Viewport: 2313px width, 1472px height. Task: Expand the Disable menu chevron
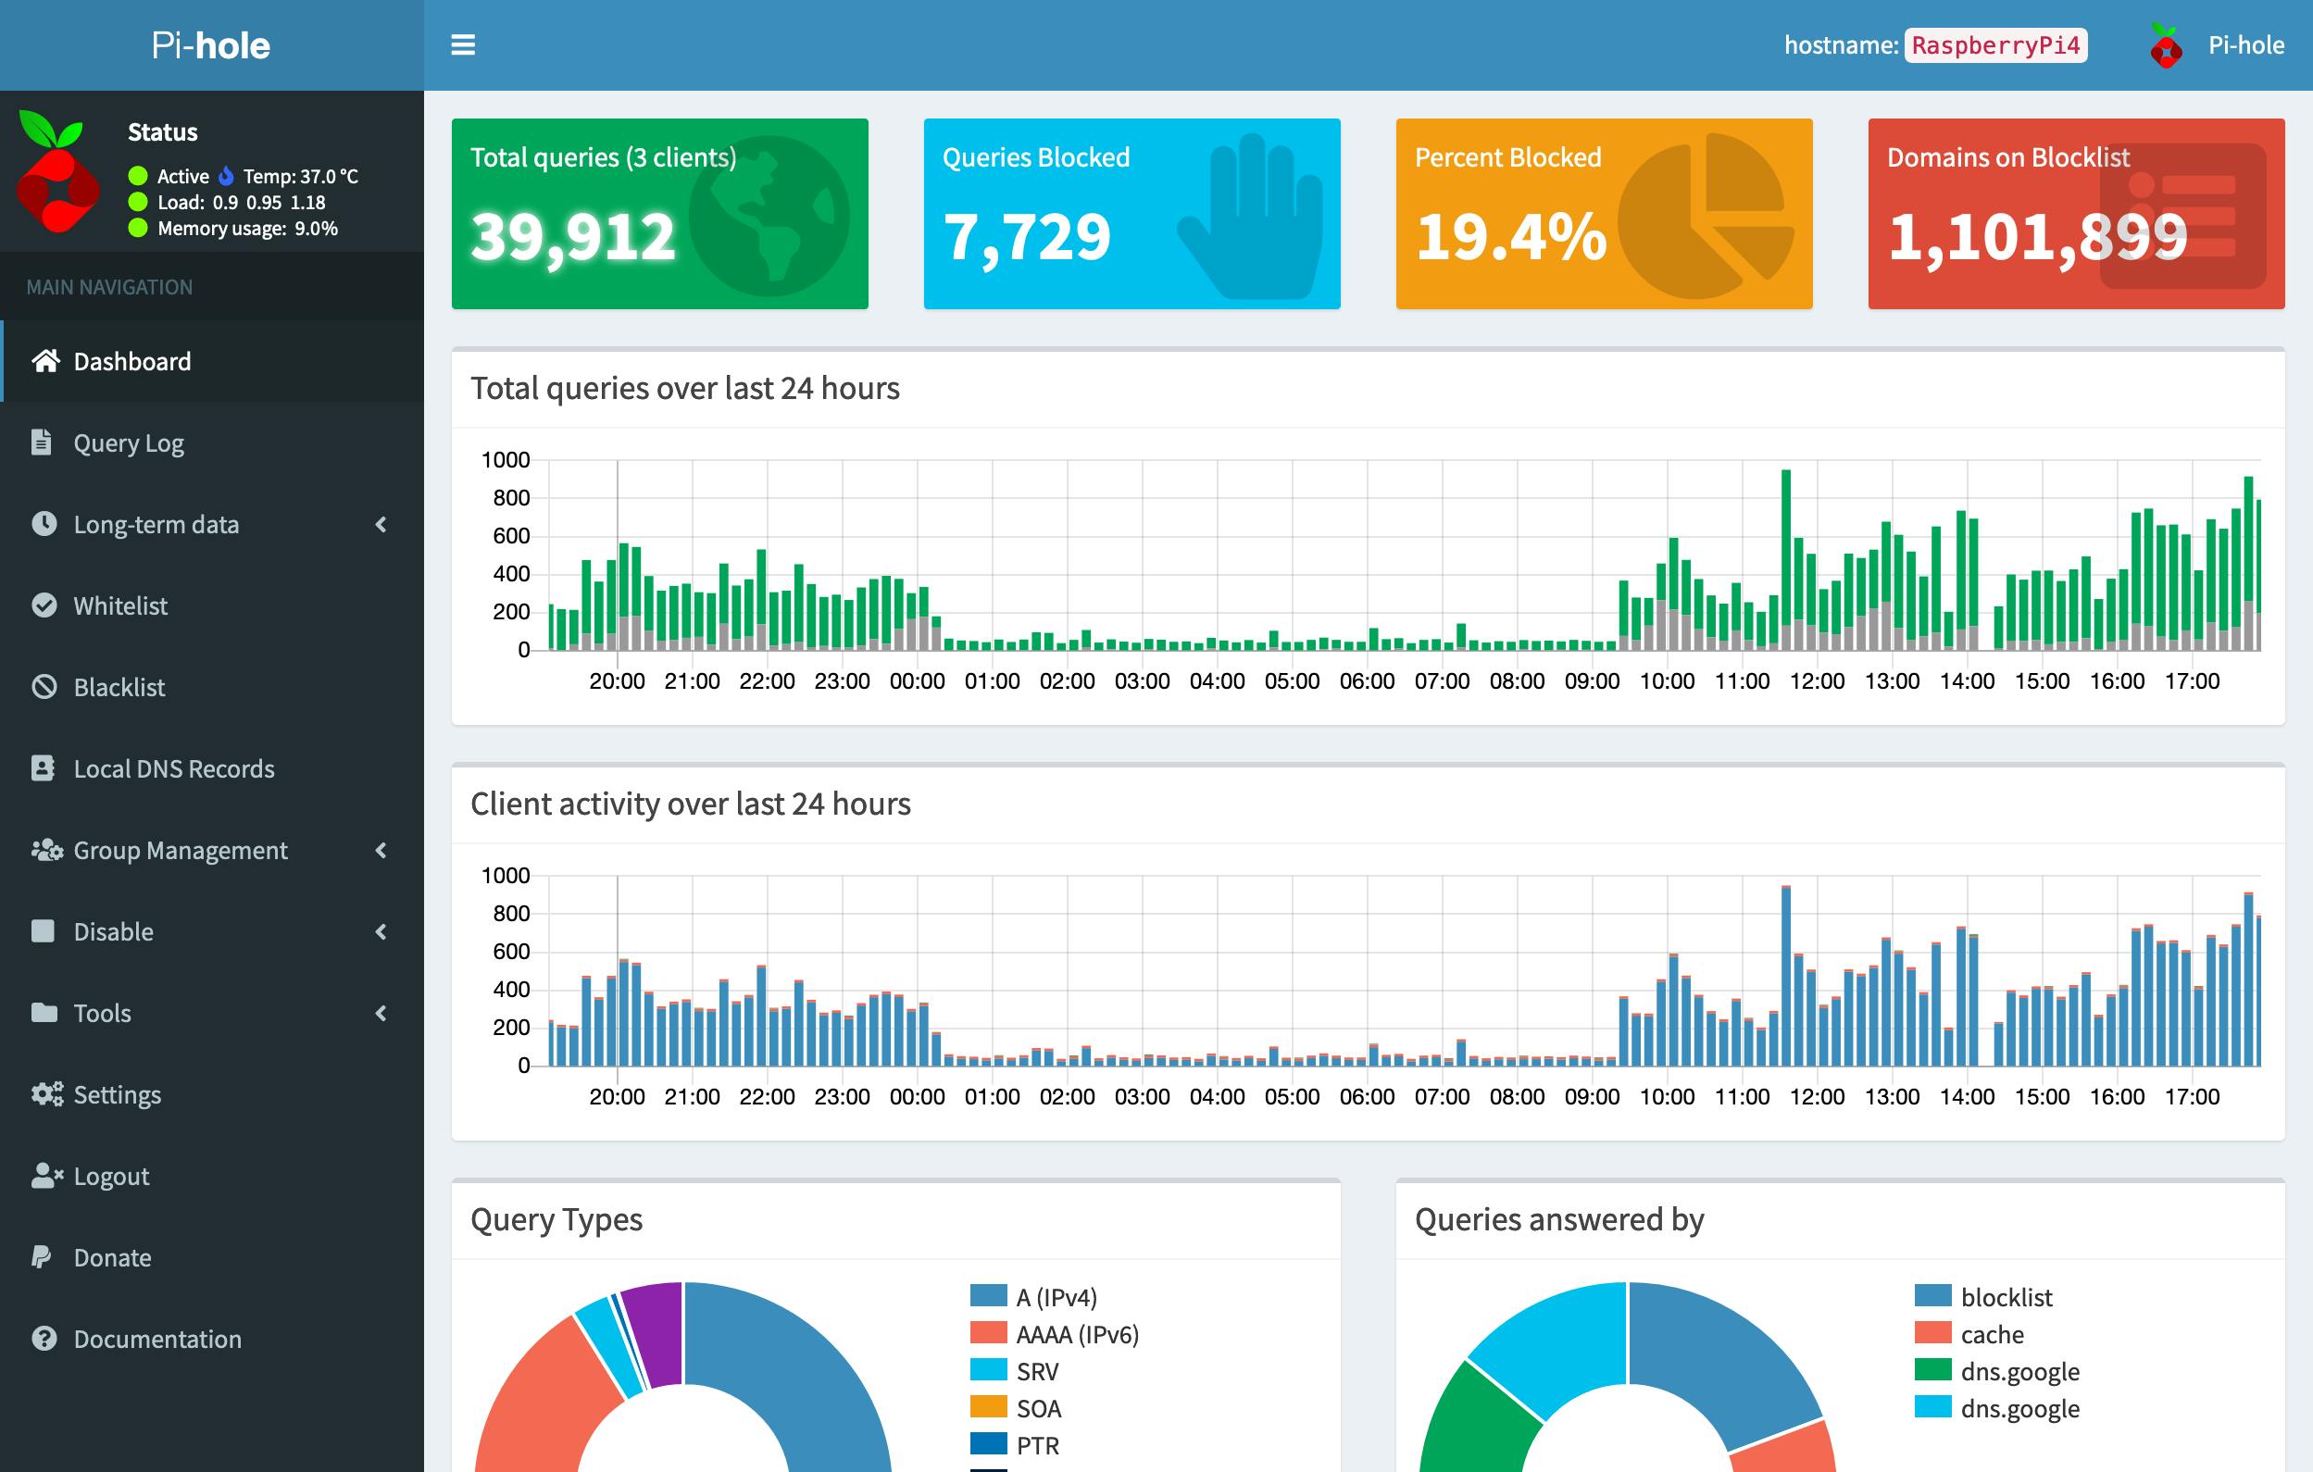point(381,931)
